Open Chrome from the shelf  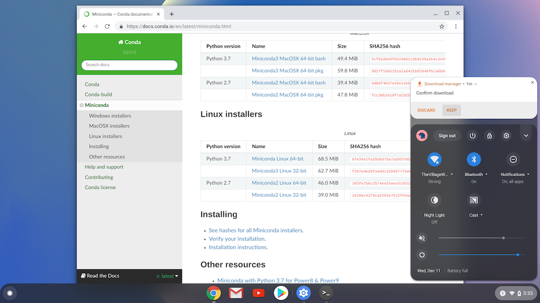coord(214,293)
